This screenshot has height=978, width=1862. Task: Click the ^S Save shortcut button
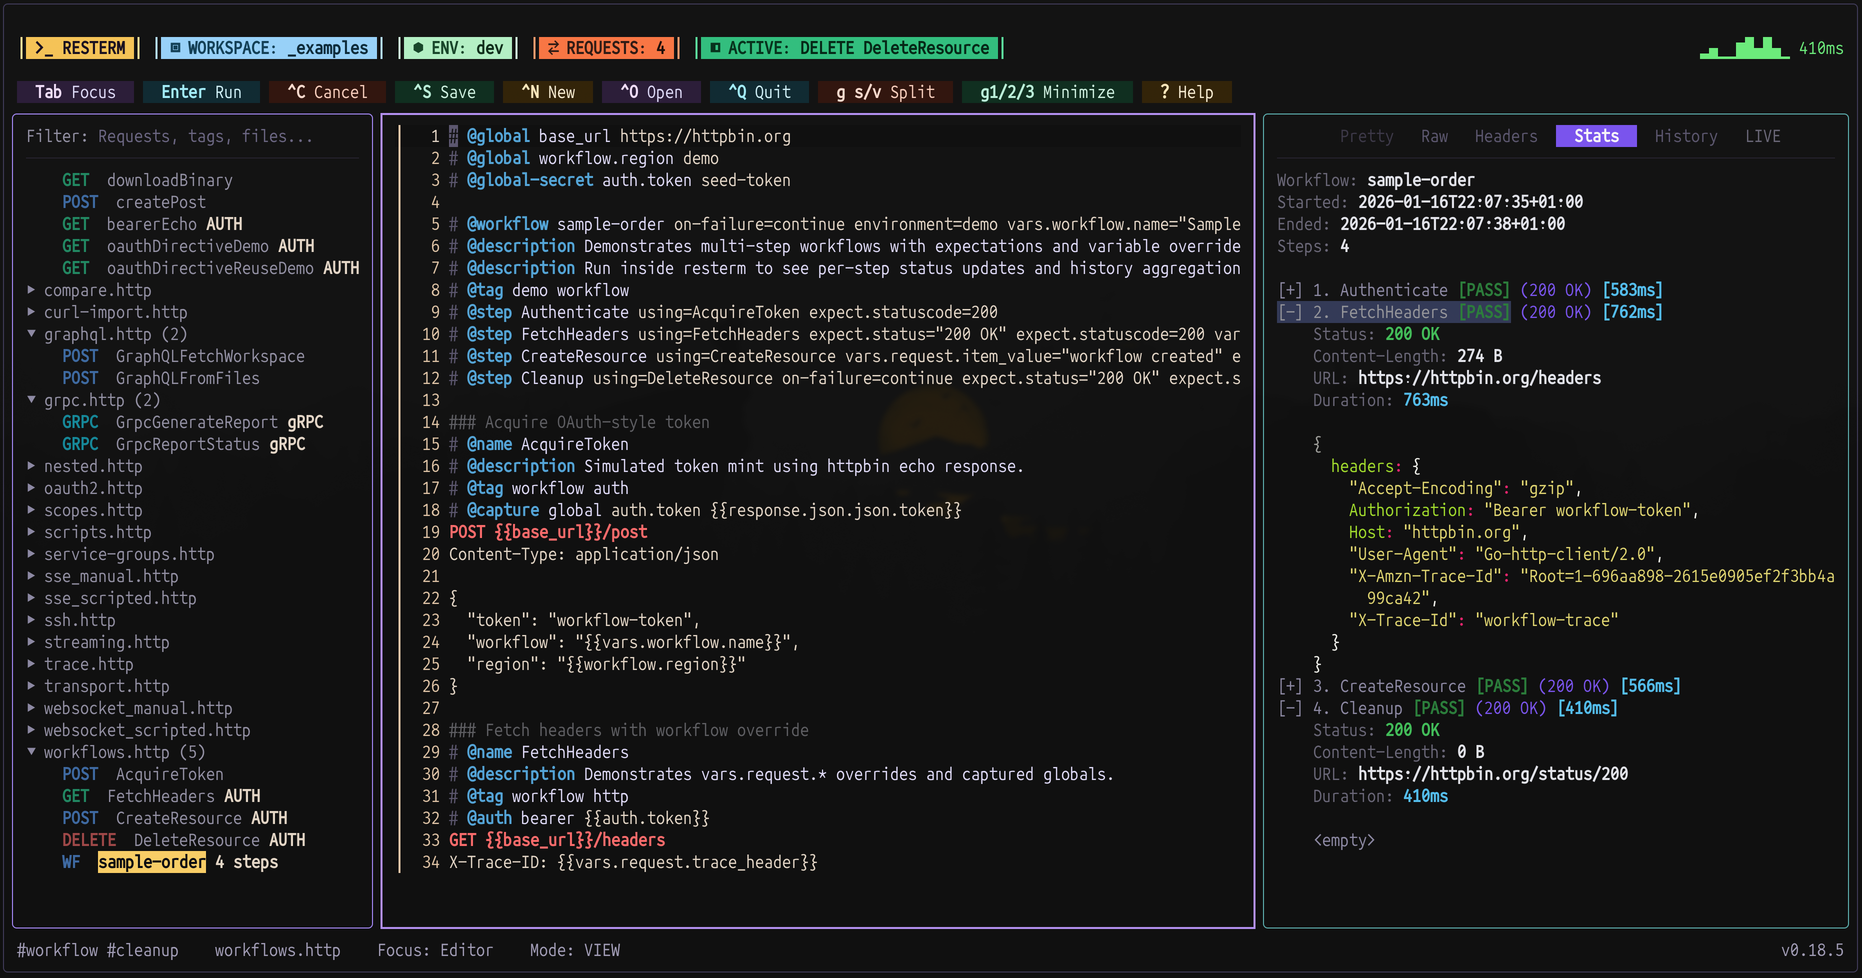pos(444,92)
